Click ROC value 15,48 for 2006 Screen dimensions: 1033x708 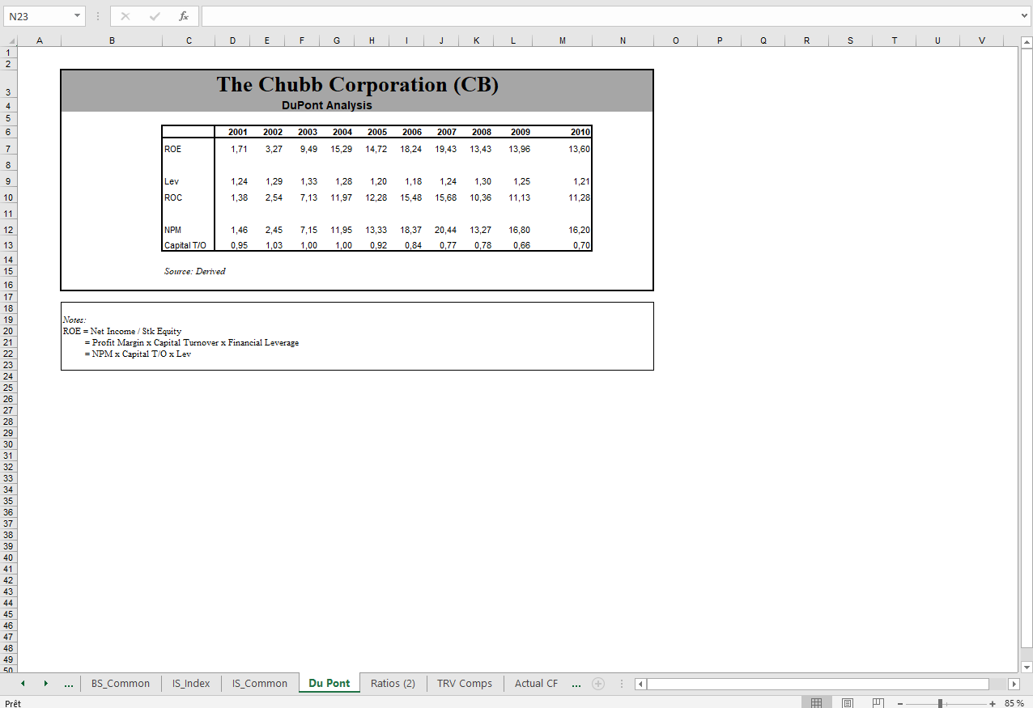(x=411, y=197)
